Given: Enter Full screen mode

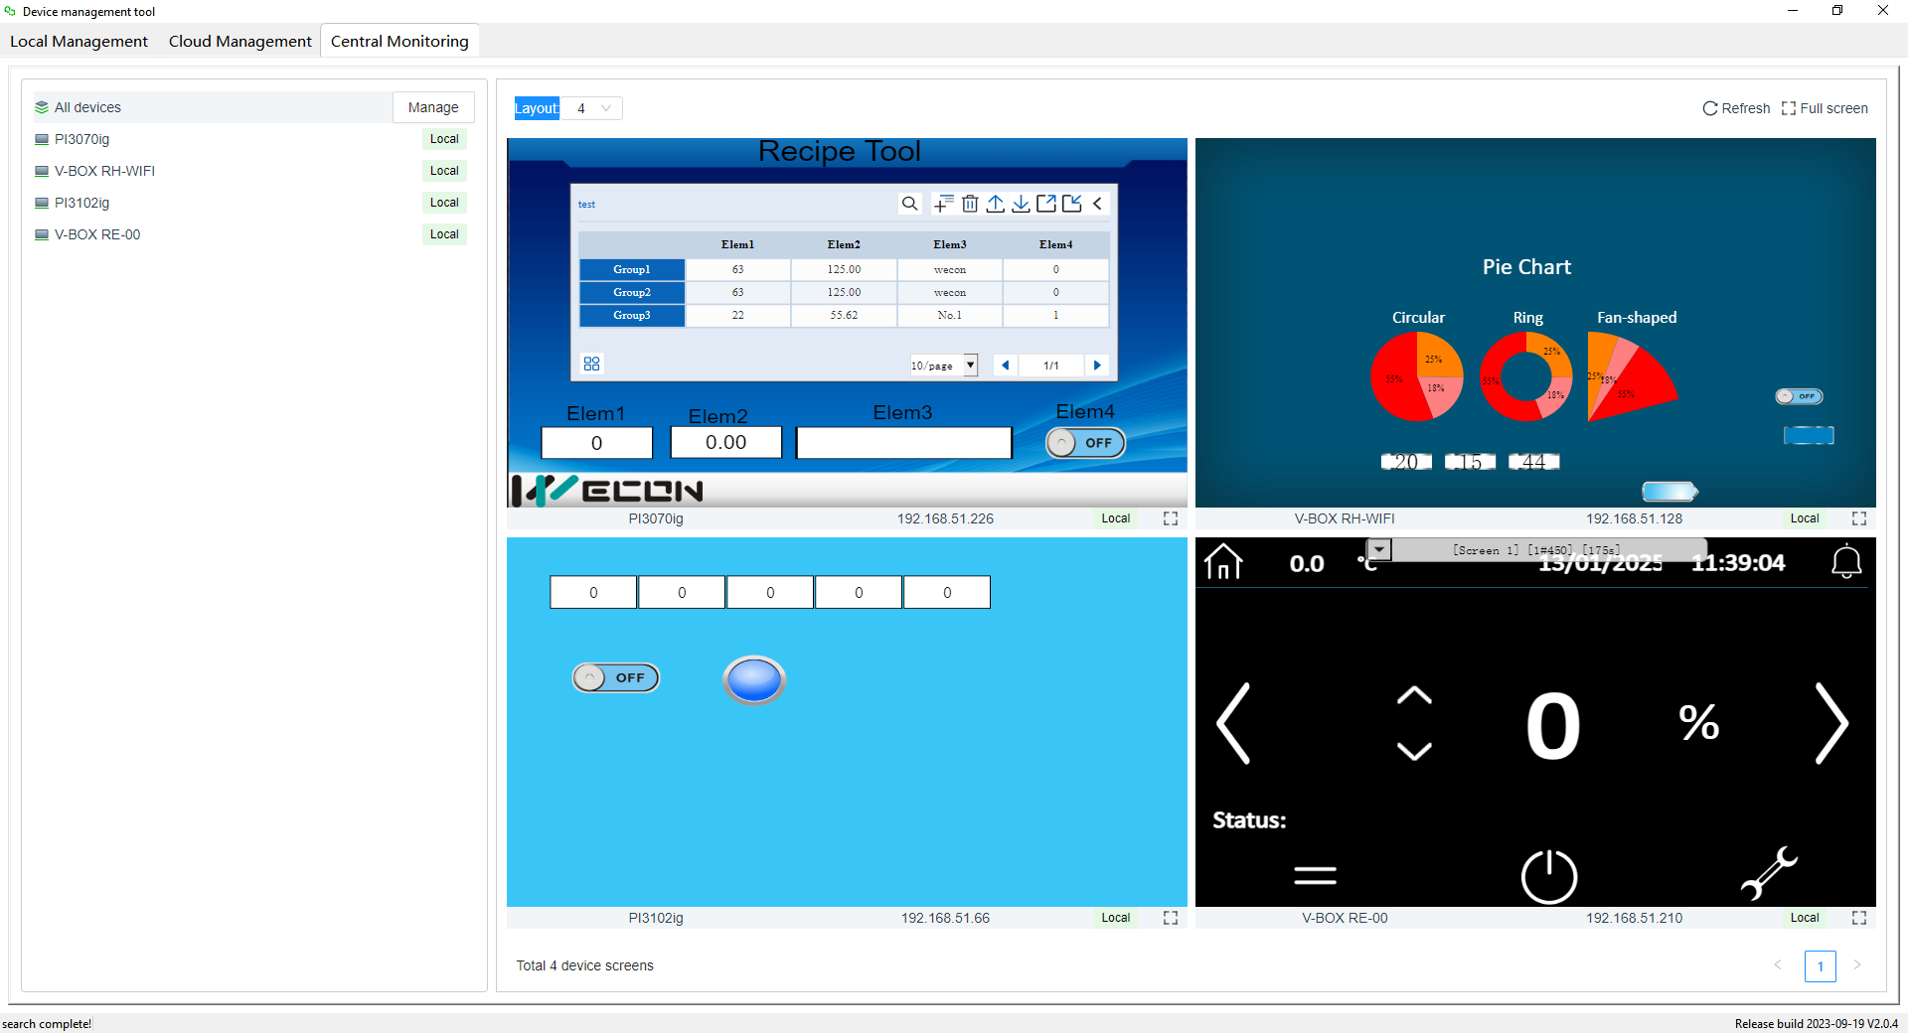Looking at the screenshot, I should click(1825, 108).
